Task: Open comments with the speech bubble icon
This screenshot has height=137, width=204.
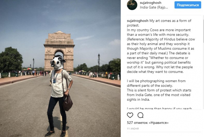Action: tap(140, 115)
